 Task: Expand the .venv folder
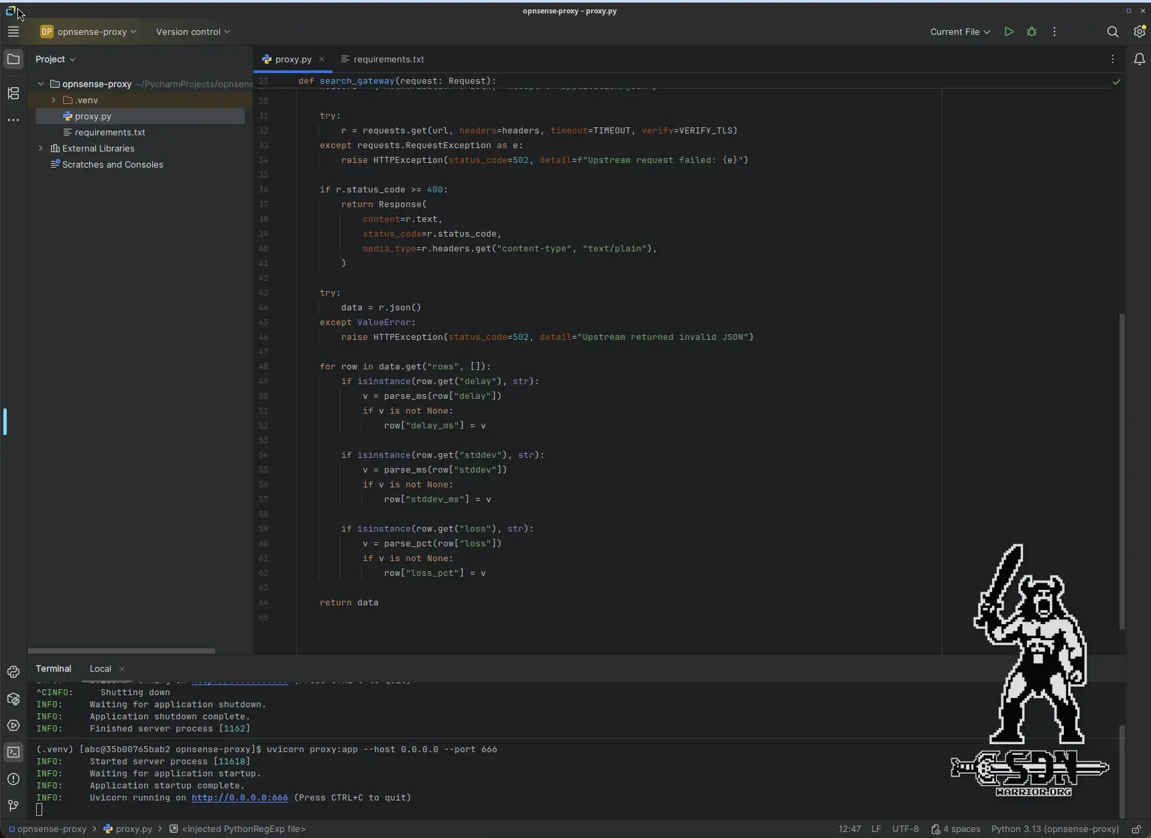[54, 100]
